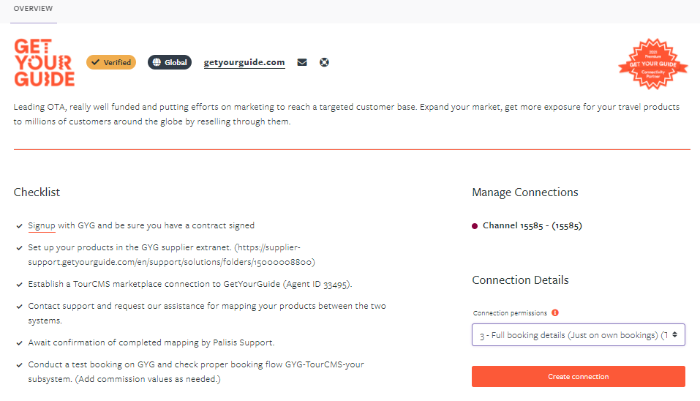Click the info icon beside Connection permissions
The width and height of the screenshot is (700, 401).
point(555,312)
